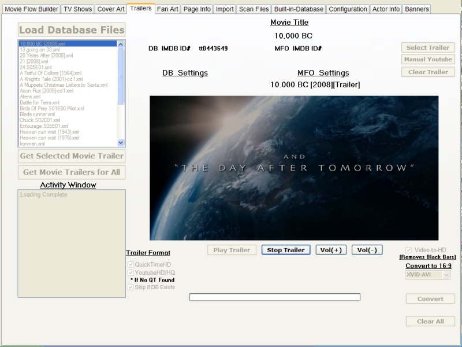Select Aeon Flux [2005]-cd1.xml in list
The image size is (462, 347).
(47, 91)
